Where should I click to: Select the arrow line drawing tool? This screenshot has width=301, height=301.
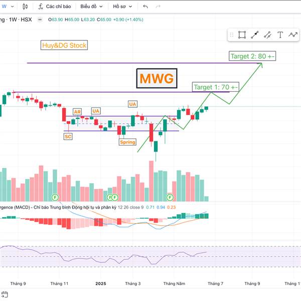click(255, 35)
